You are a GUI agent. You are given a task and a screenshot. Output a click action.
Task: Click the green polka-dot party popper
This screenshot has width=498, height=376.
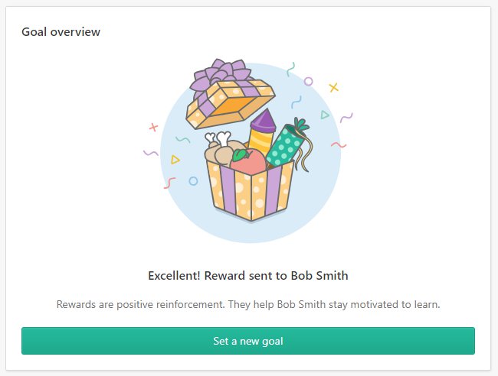(x=286, y=146)
